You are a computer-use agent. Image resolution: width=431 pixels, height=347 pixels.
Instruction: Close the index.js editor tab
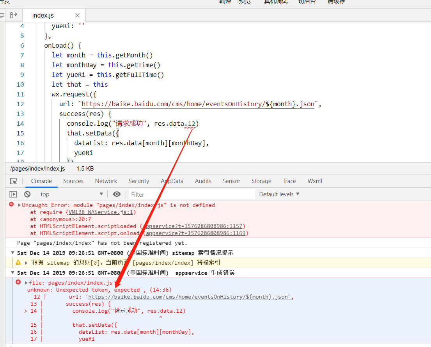[x=78, y=15]
